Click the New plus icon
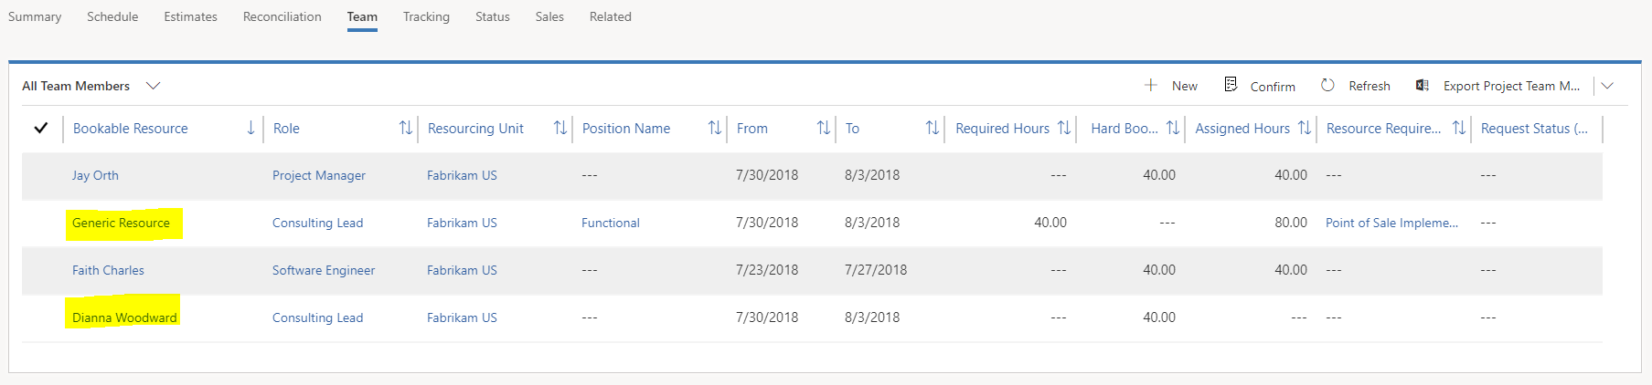The height and width of the screenshot is (385, 1652). (x=1150, y=85)
